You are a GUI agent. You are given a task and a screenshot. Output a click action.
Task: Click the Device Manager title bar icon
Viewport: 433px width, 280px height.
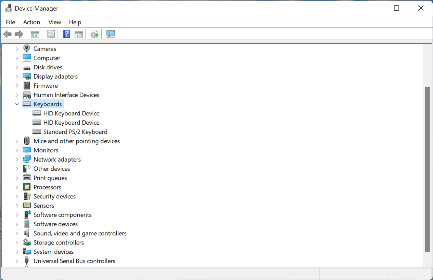pyautogui.click(x=9, y=8)
